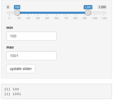The height and width of the screenshot is (100, 113).
Task: Click the bold max label text
Action: [x=10, y=47]
